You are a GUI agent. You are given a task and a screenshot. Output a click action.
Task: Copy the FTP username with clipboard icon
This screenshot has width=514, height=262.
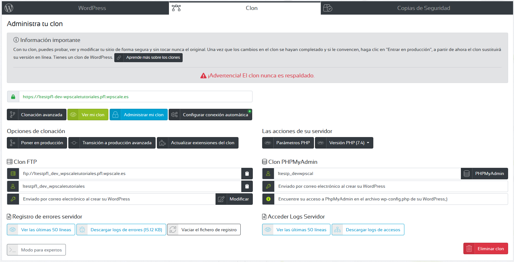point(247,186)
